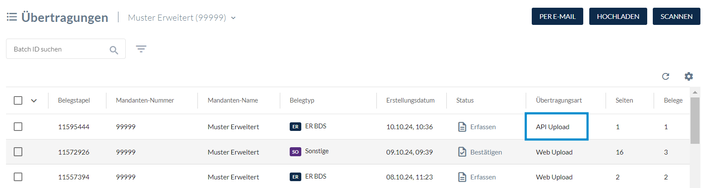706x188 pixels.
Task: Refresh the transfers table
Action: pos(666,76)
